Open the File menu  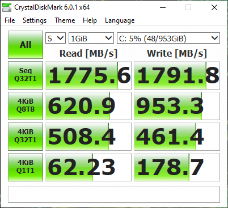(x=10, y=20)
